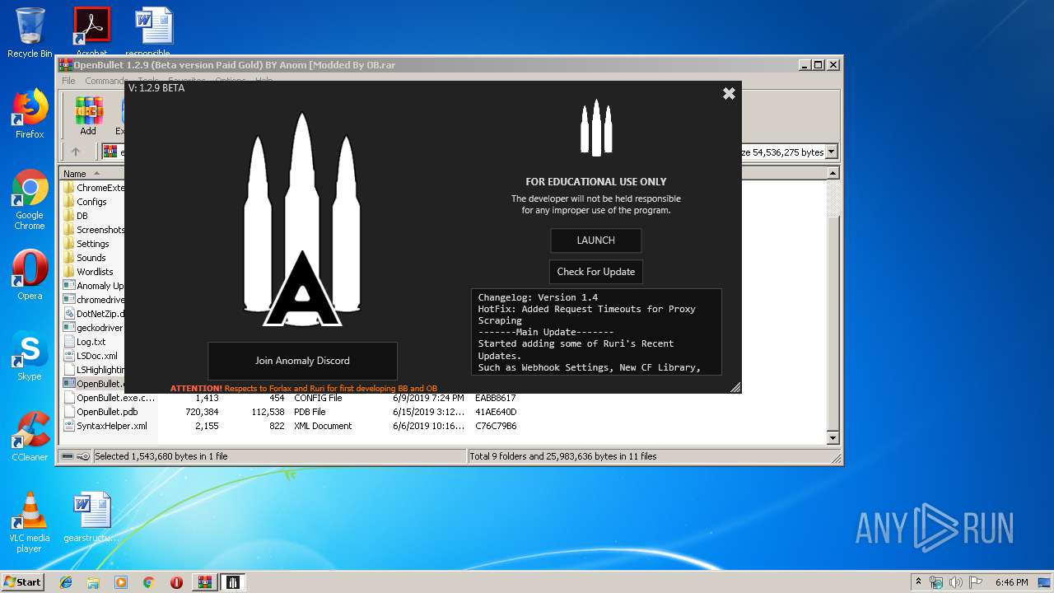This screenshot has width=1054, height=593.
Task: Switch to the WinRAR taskbar button
Action: 204,582
